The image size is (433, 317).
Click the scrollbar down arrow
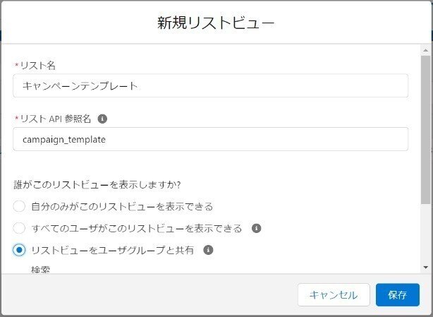pos(425,268)
